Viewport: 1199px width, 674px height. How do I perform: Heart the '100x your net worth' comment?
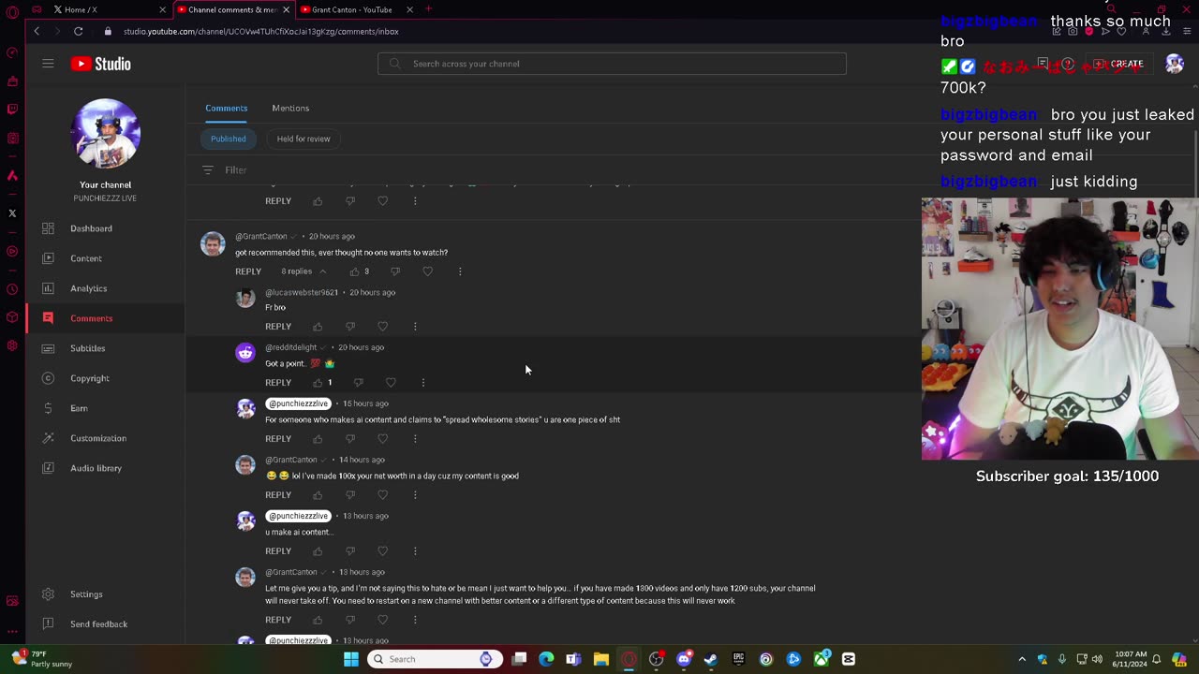(382, 495)
